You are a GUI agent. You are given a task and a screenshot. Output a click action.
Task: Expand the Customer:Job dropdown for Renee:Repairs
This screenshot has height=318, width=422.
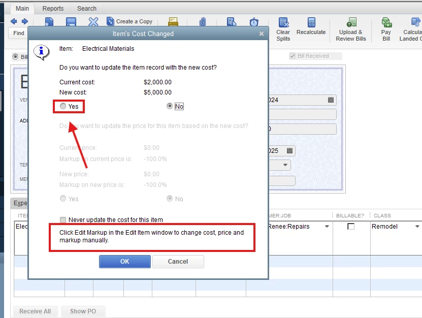(x=327, y=227)
